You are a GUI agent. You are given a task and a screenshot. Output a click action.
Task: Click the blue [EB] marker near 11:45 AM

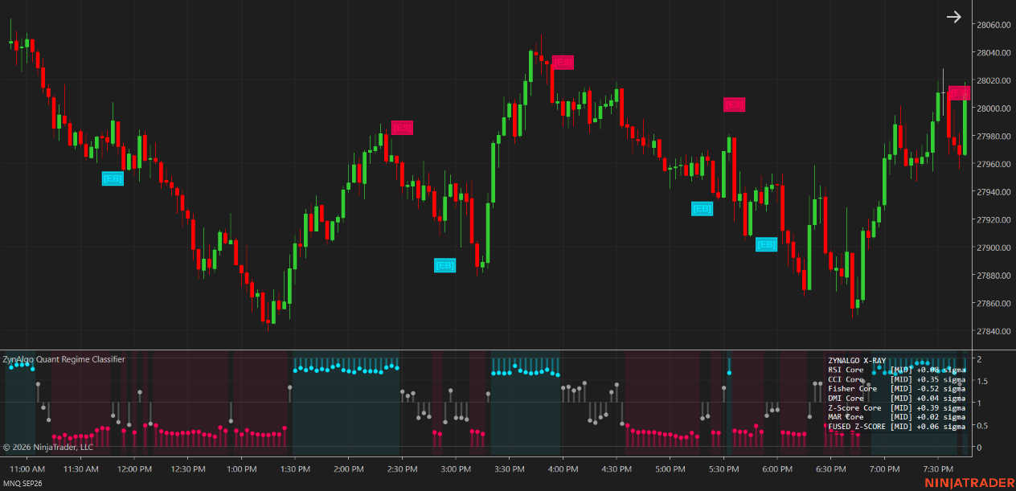(x=113, y=178)
